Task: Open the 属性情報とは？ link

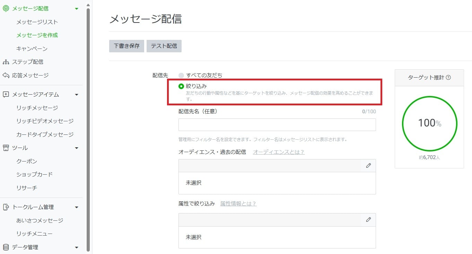Action: pyautogui.click(x=238, y=203)
